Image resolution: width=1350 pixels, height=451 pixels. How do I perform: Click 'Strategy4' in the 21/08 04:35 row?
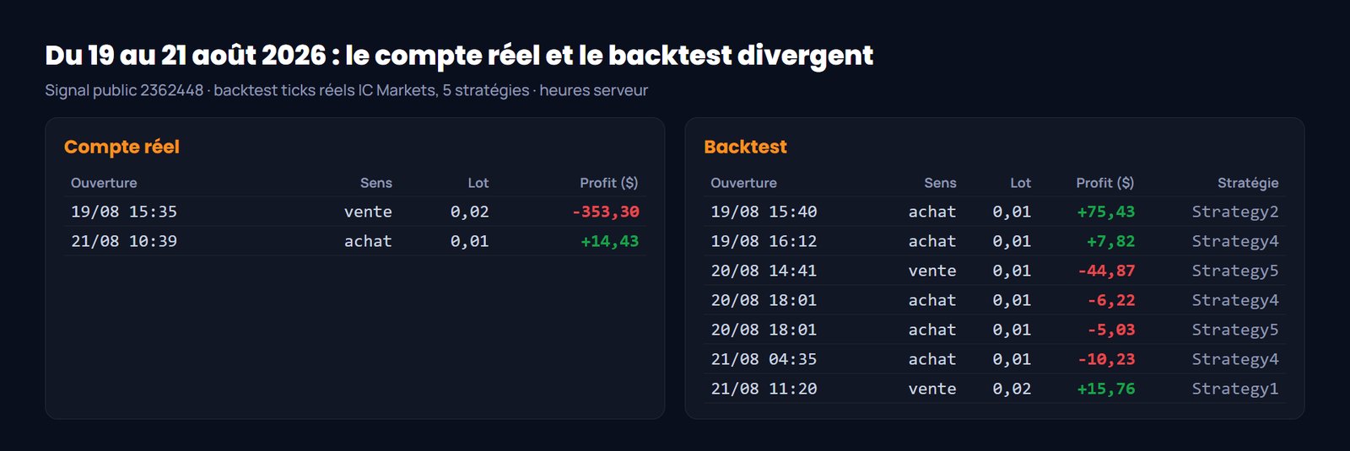(x=1235, y=359)
